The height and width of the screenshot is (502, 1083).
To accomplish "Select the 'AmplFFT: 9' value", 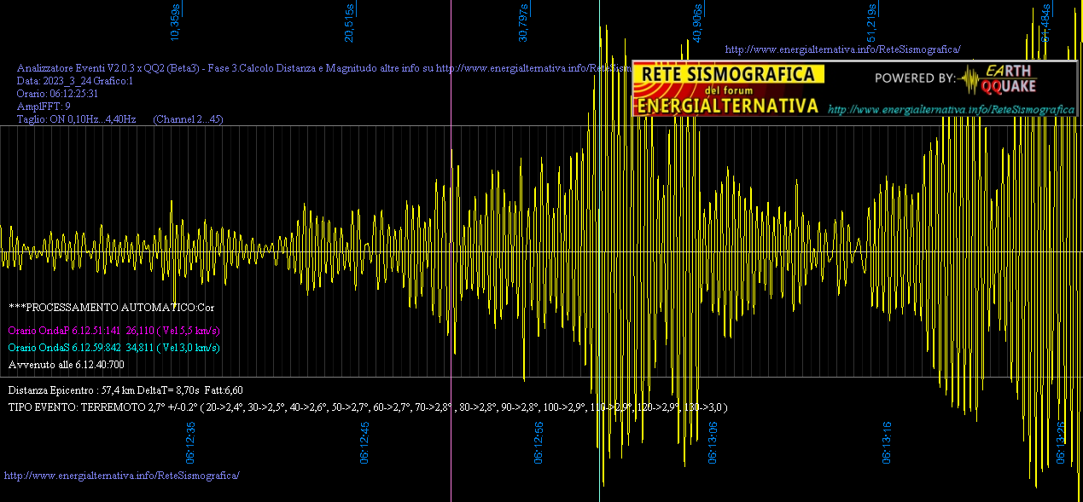I will click(x=44, y=107).
